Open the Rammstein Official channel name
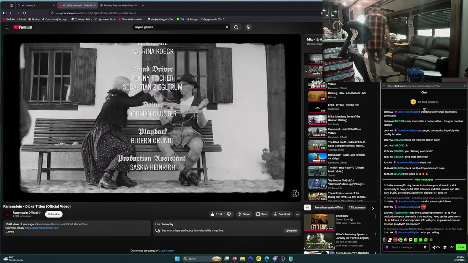This screenshot has height=263, width=468. (25, 213)
